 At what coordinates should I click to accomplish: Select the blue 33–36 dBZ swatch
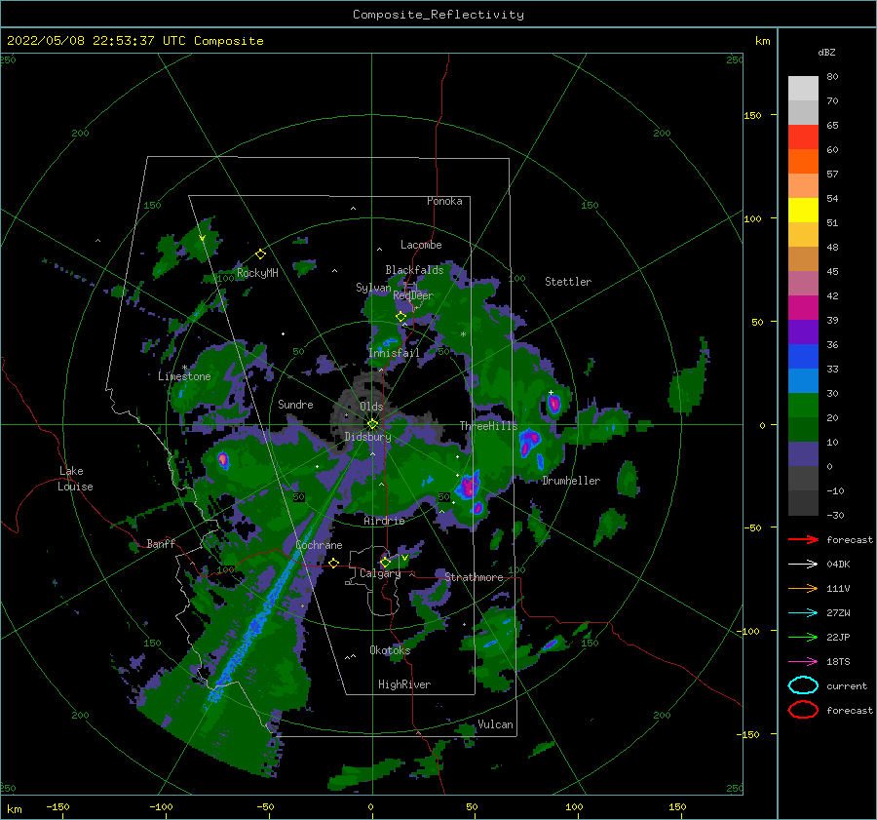coord(803,357)
